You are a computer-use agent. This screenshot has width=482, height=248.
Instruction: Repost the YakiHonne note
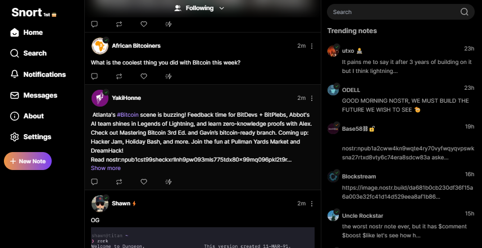(x=119, y=182)
